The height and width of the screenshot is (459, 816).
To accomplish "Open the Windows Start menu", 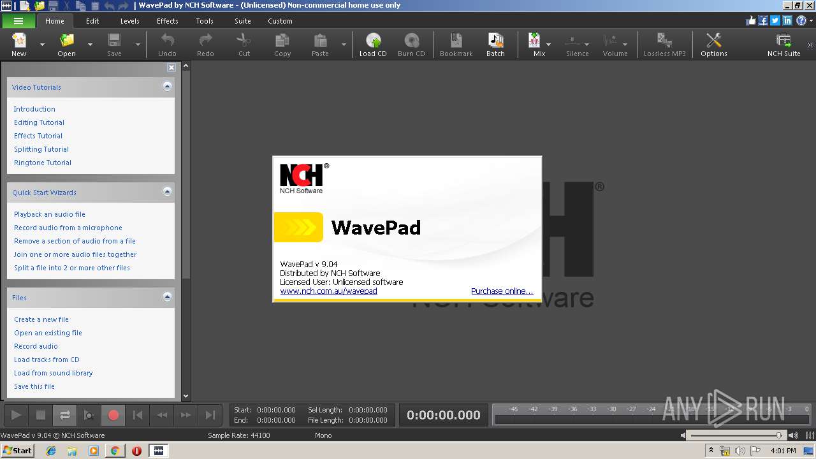I will [17, 451].
